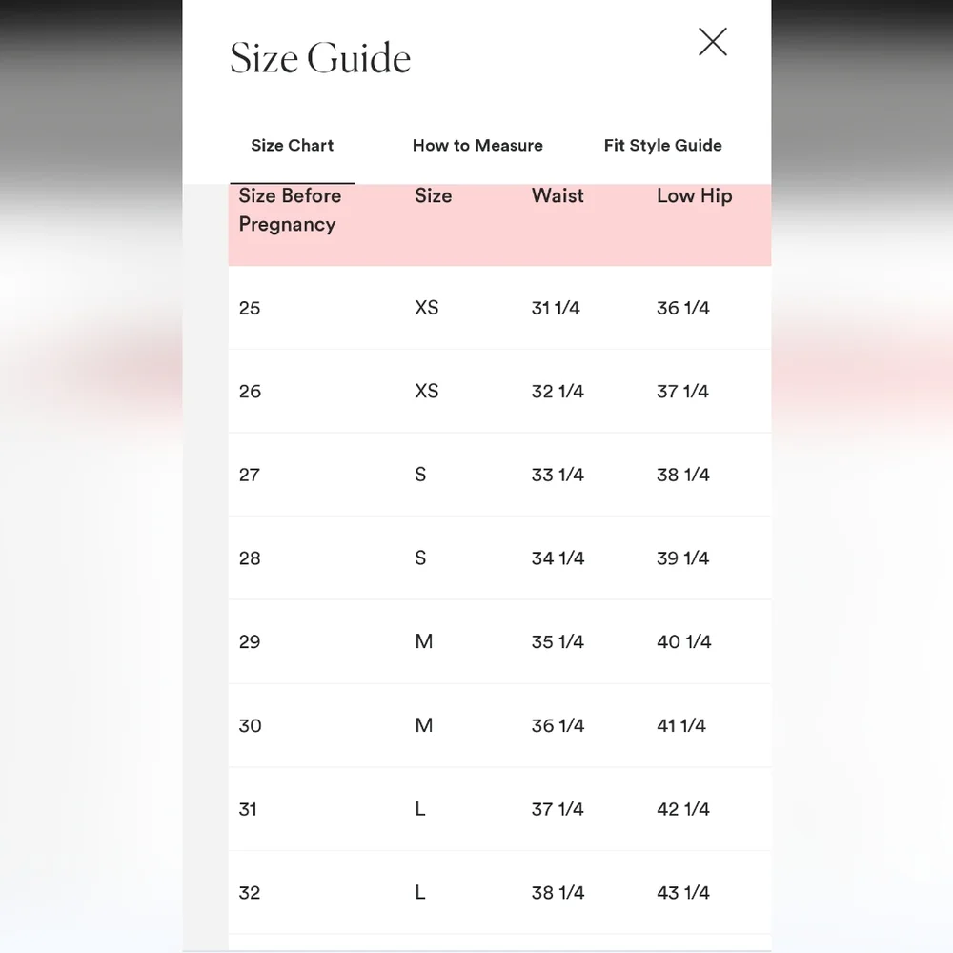The image size is (953, 953).
Task: Click the M size in row 30
Action: (424, 725)
